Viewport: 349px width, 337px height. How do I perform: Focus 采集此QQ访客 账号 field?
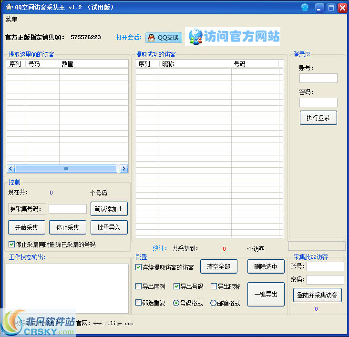(x=325, y=266)
